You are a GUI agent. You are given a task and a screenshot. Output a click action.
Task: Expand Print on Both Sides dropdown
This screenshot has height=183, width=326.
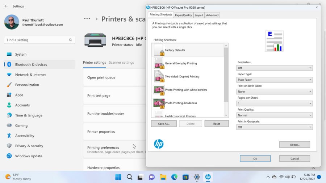coord(275,92)
